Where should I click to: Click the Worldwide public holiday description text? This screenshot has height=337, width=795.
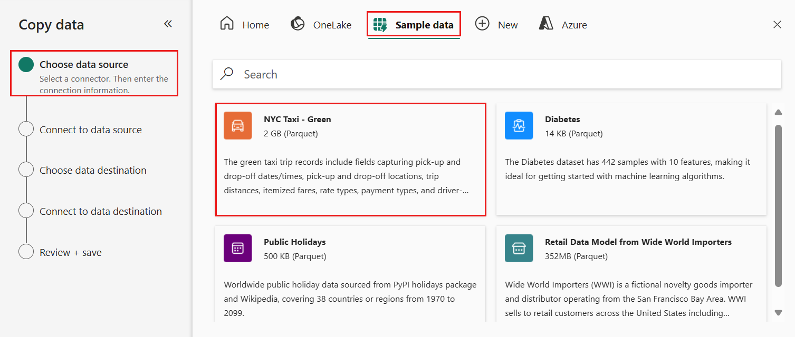click(350, 299)
